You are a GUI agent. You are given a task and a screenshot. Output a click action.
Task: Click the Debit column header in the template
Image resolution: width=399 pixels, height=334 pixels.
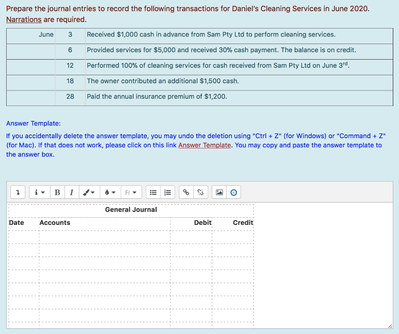(x=203, y=223)
